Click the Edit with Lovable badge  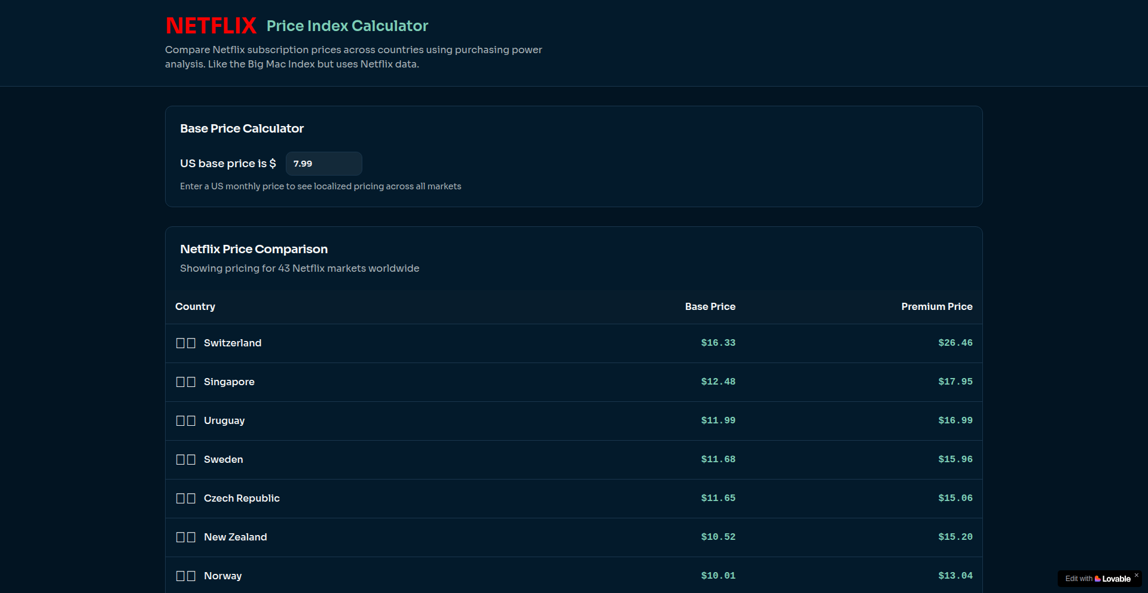click(x=1098, y=579)
